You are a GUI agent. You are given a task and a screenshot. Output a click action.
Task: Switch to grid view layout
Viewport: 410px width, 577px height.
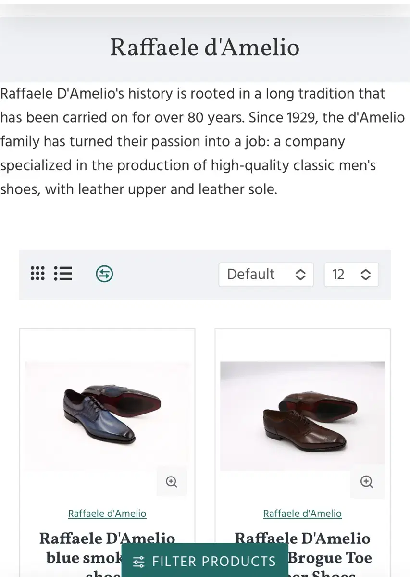tap(37, 274)
